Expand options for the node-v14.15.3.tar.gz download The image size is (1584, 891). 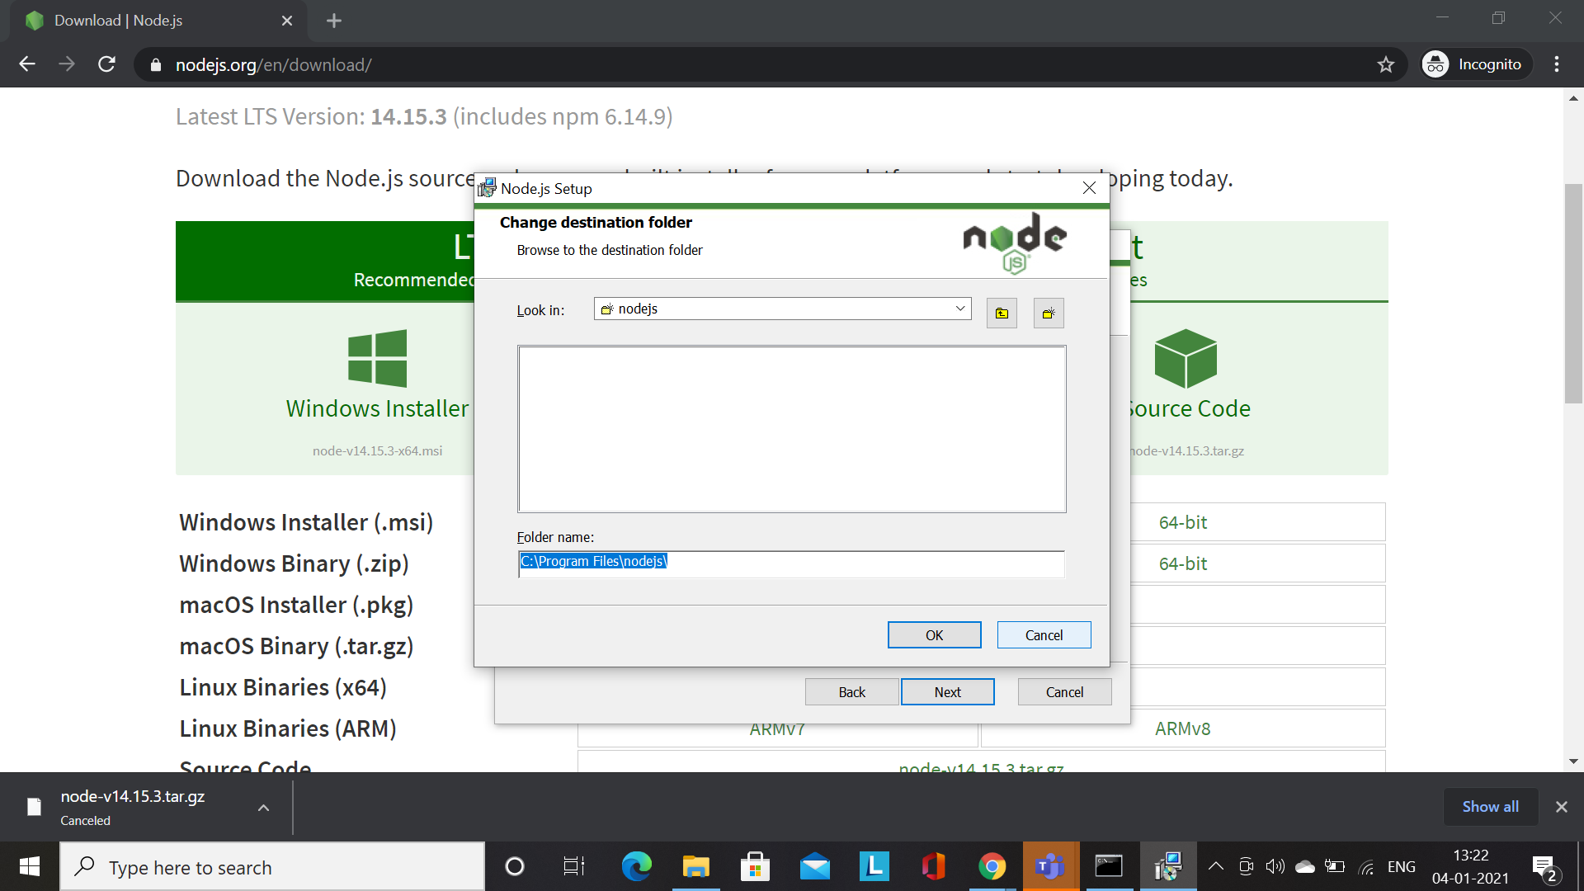point(263,808)
